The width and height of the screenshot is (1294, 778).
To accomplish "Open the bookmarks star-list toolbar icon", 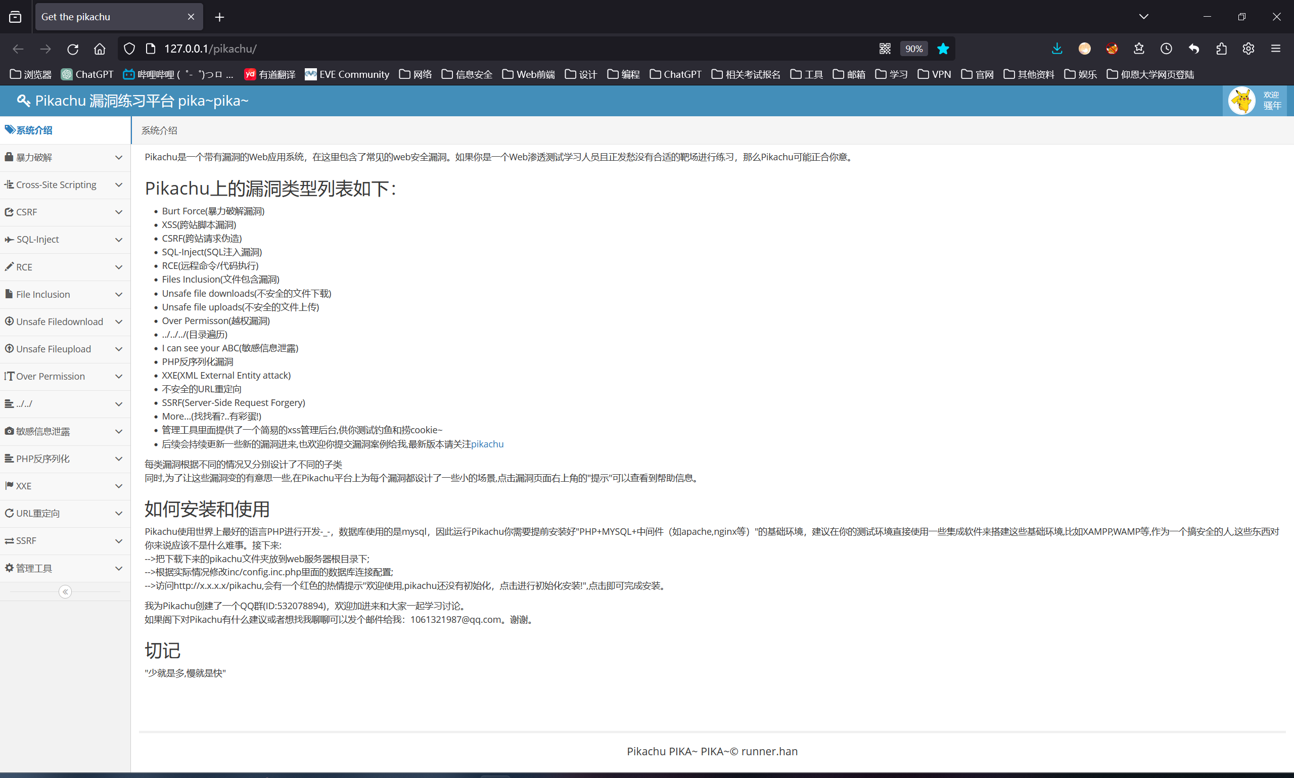I will coord(1139,49).
